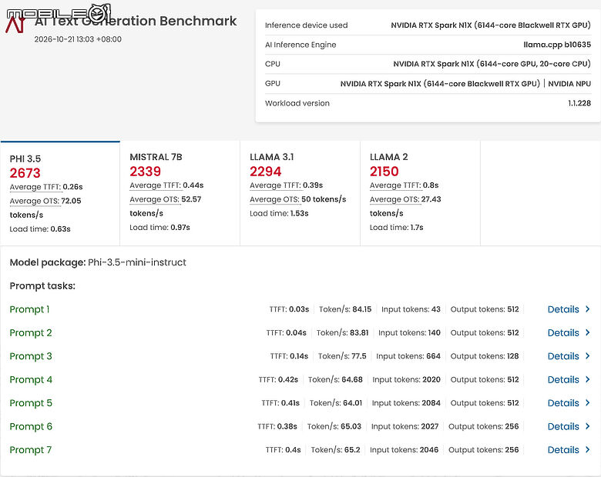Screen dimensions: 601x477
Task: Click the Prompt tasks heading
Action: pos(42,286)
